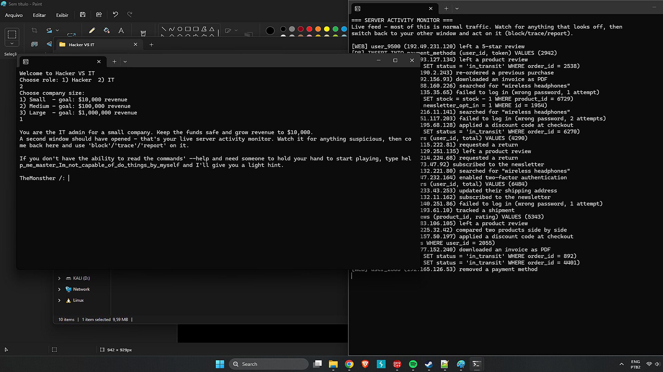Open the tab dropdown in front terminal window

[125, 62]
